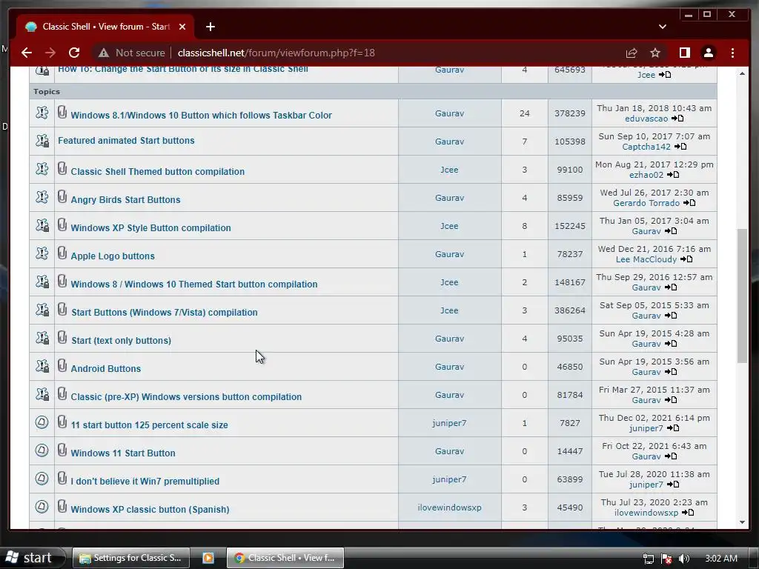The height and width of the screenshot is (569, 759).
Task: Click the flag alert tray icon
Action: [666, 559]
